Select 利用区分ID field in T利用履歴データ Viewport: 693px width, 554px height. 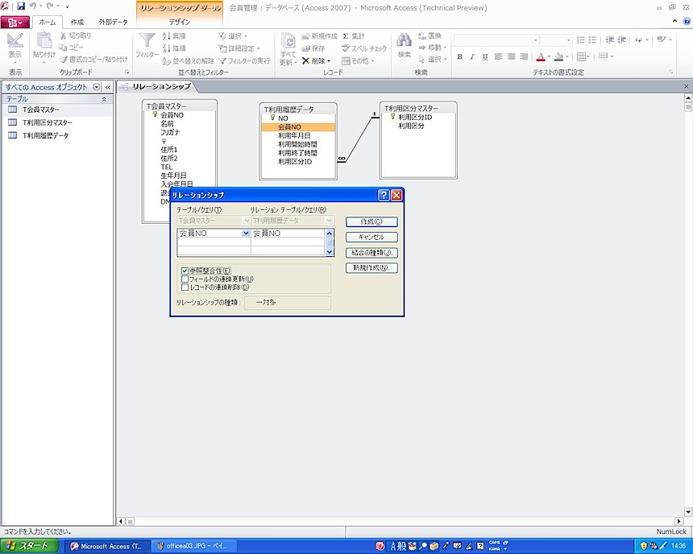tap(295, 162)
